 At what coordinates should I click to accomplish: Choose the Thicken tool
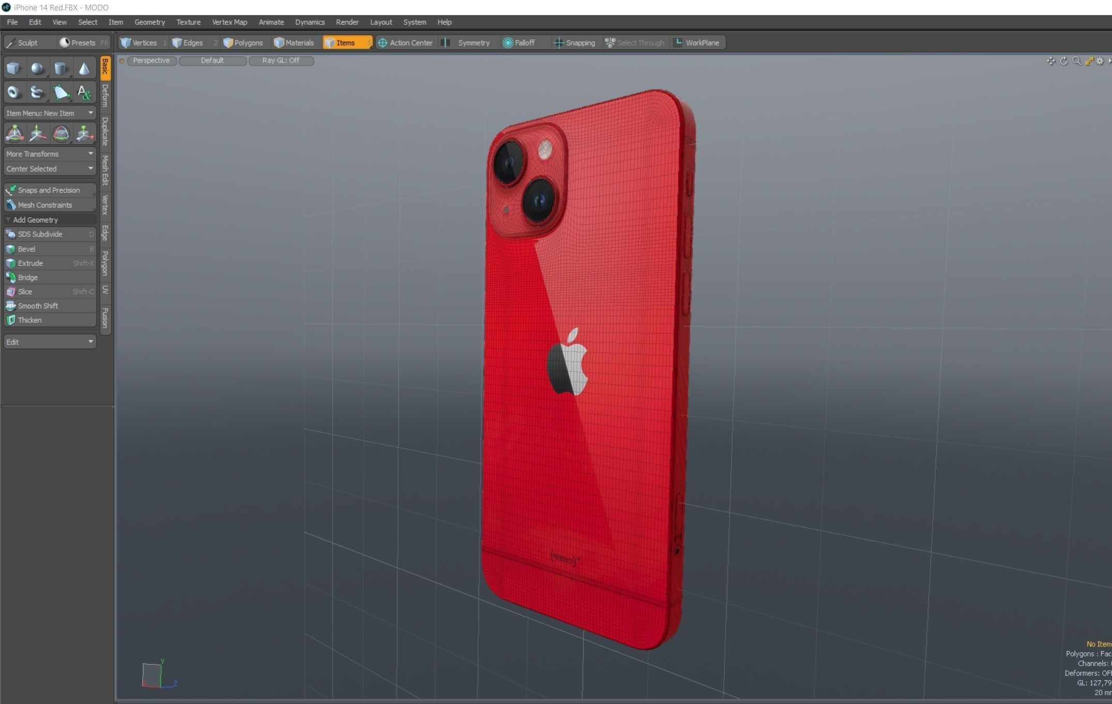(50, 320)
